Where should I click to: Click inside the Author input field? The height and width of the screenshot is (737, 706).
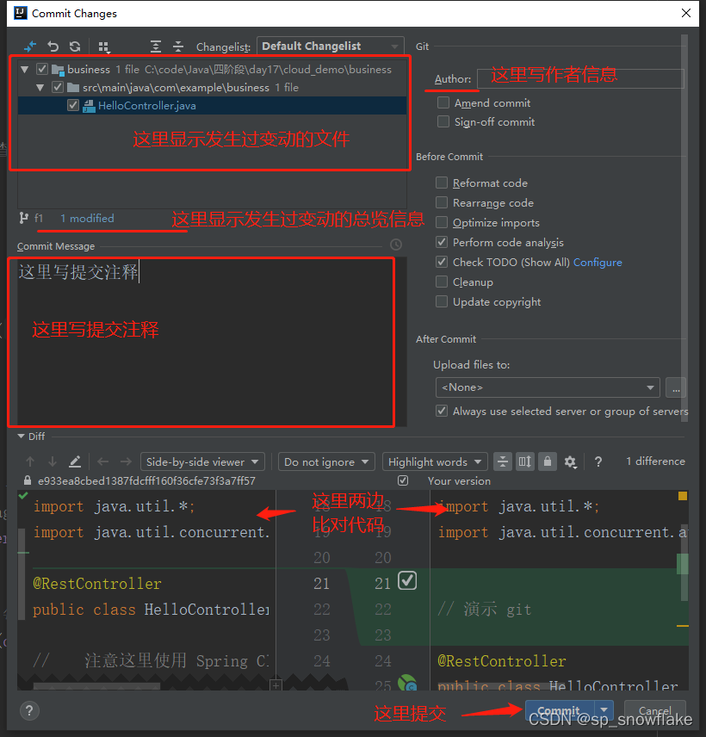(x=580, y=78)
